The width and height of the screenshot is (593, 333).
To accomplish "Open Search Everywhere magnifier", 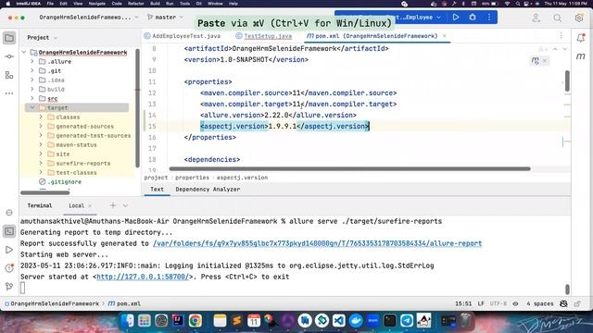I will pyautogui.click(x=558, y=18).
